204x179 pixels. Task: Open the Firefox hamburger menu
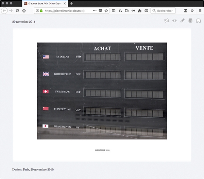pyautogui.click(x=200, y=11)
